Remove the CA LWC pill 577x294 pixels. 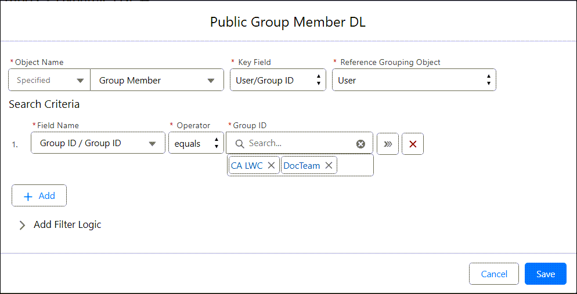point(271,166)
